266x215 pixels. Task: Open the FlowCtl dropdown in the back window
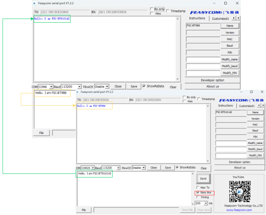point(107,87)
